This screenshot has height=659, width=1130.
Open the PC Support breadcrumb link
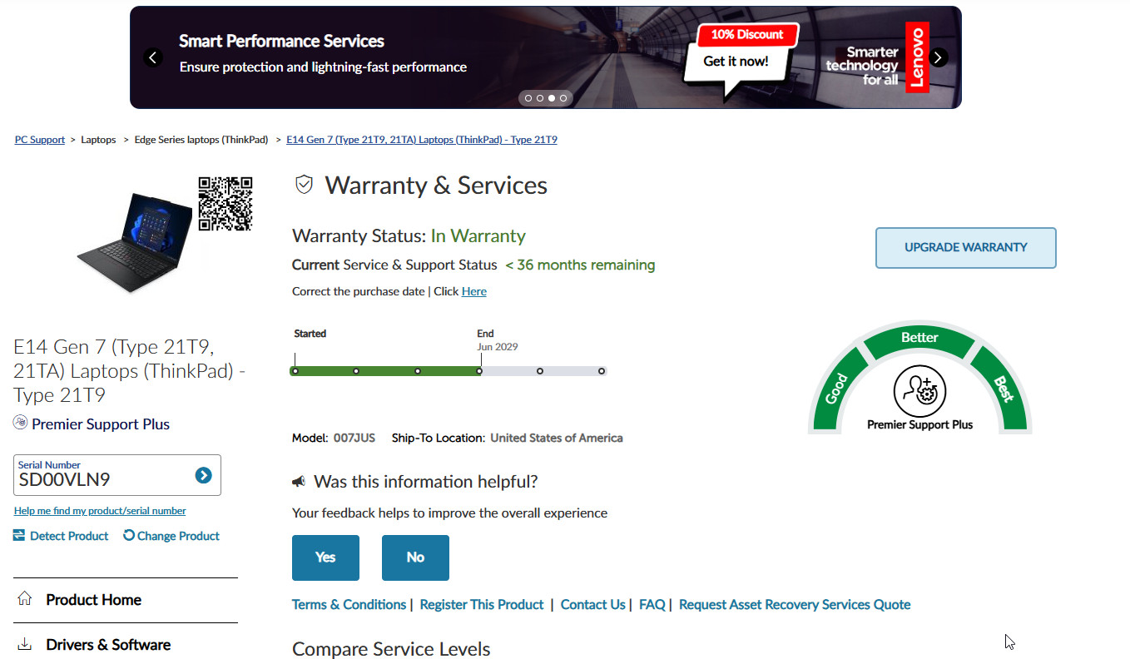pos(40,140)
